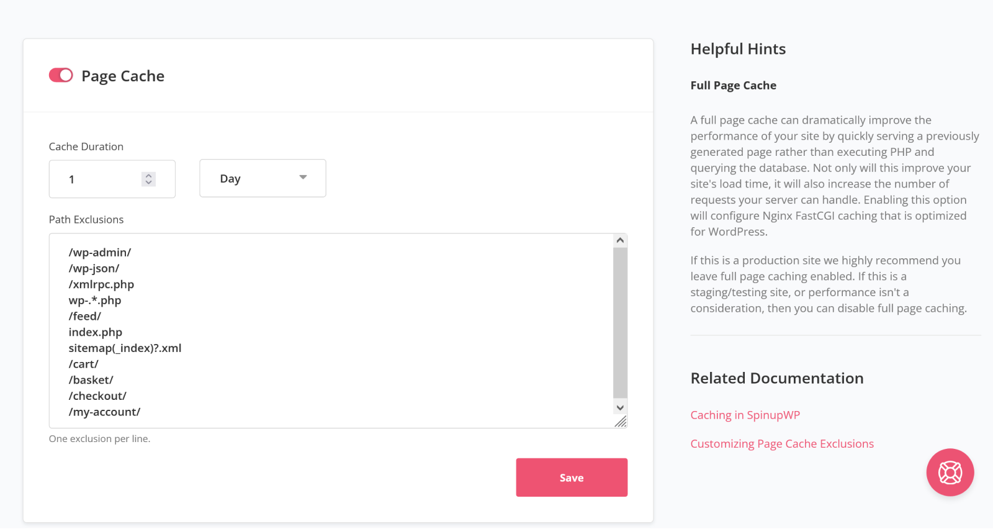Click the /cart/ exclusion line
Image resolution: width=993 pixels, height=529 pixels.
(83, 364)
